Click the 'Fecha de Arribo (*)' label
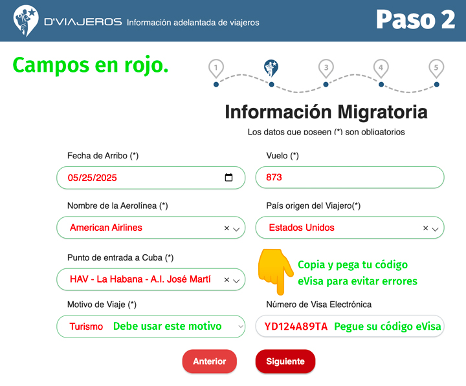This screenshot has height=386, width=466. click(103, 156)
